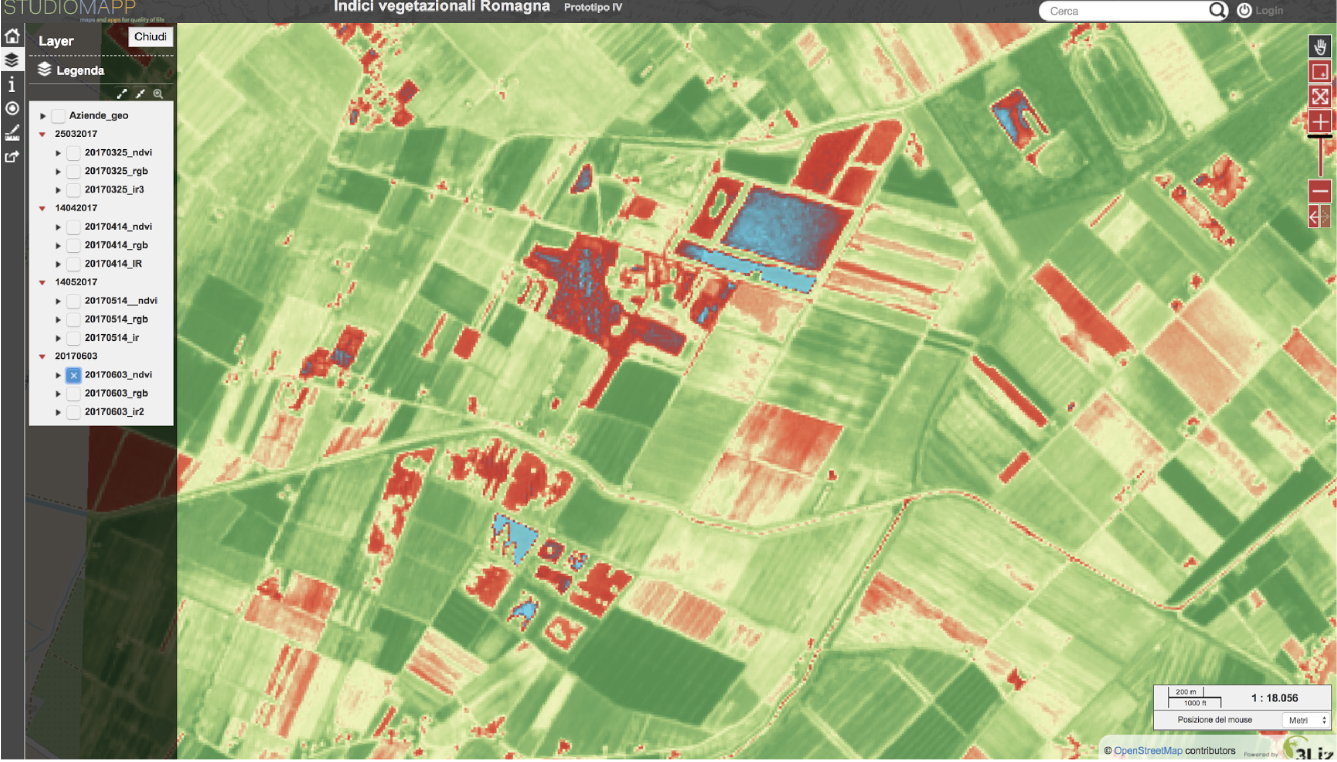Screen dimensions: 1337x762
Task: Toggle the Layers panel sidebar icon
Action: (x=12, y=60)
